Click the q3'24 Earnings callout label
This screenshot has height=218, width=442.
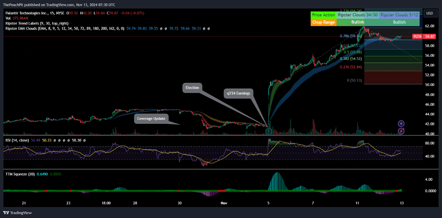(x=238, y=94)
